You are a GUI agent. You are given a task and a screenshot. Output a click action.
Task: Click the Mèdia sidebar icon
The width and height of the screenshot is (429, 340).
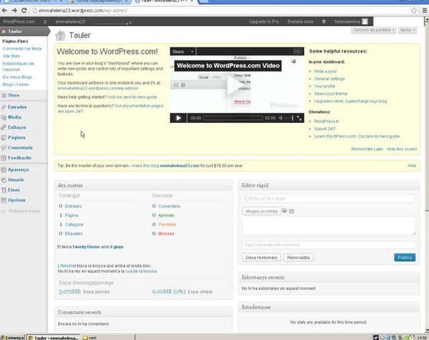4,117
